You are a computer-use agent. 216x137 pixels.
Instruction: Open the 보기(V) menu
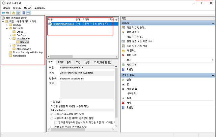28,8
